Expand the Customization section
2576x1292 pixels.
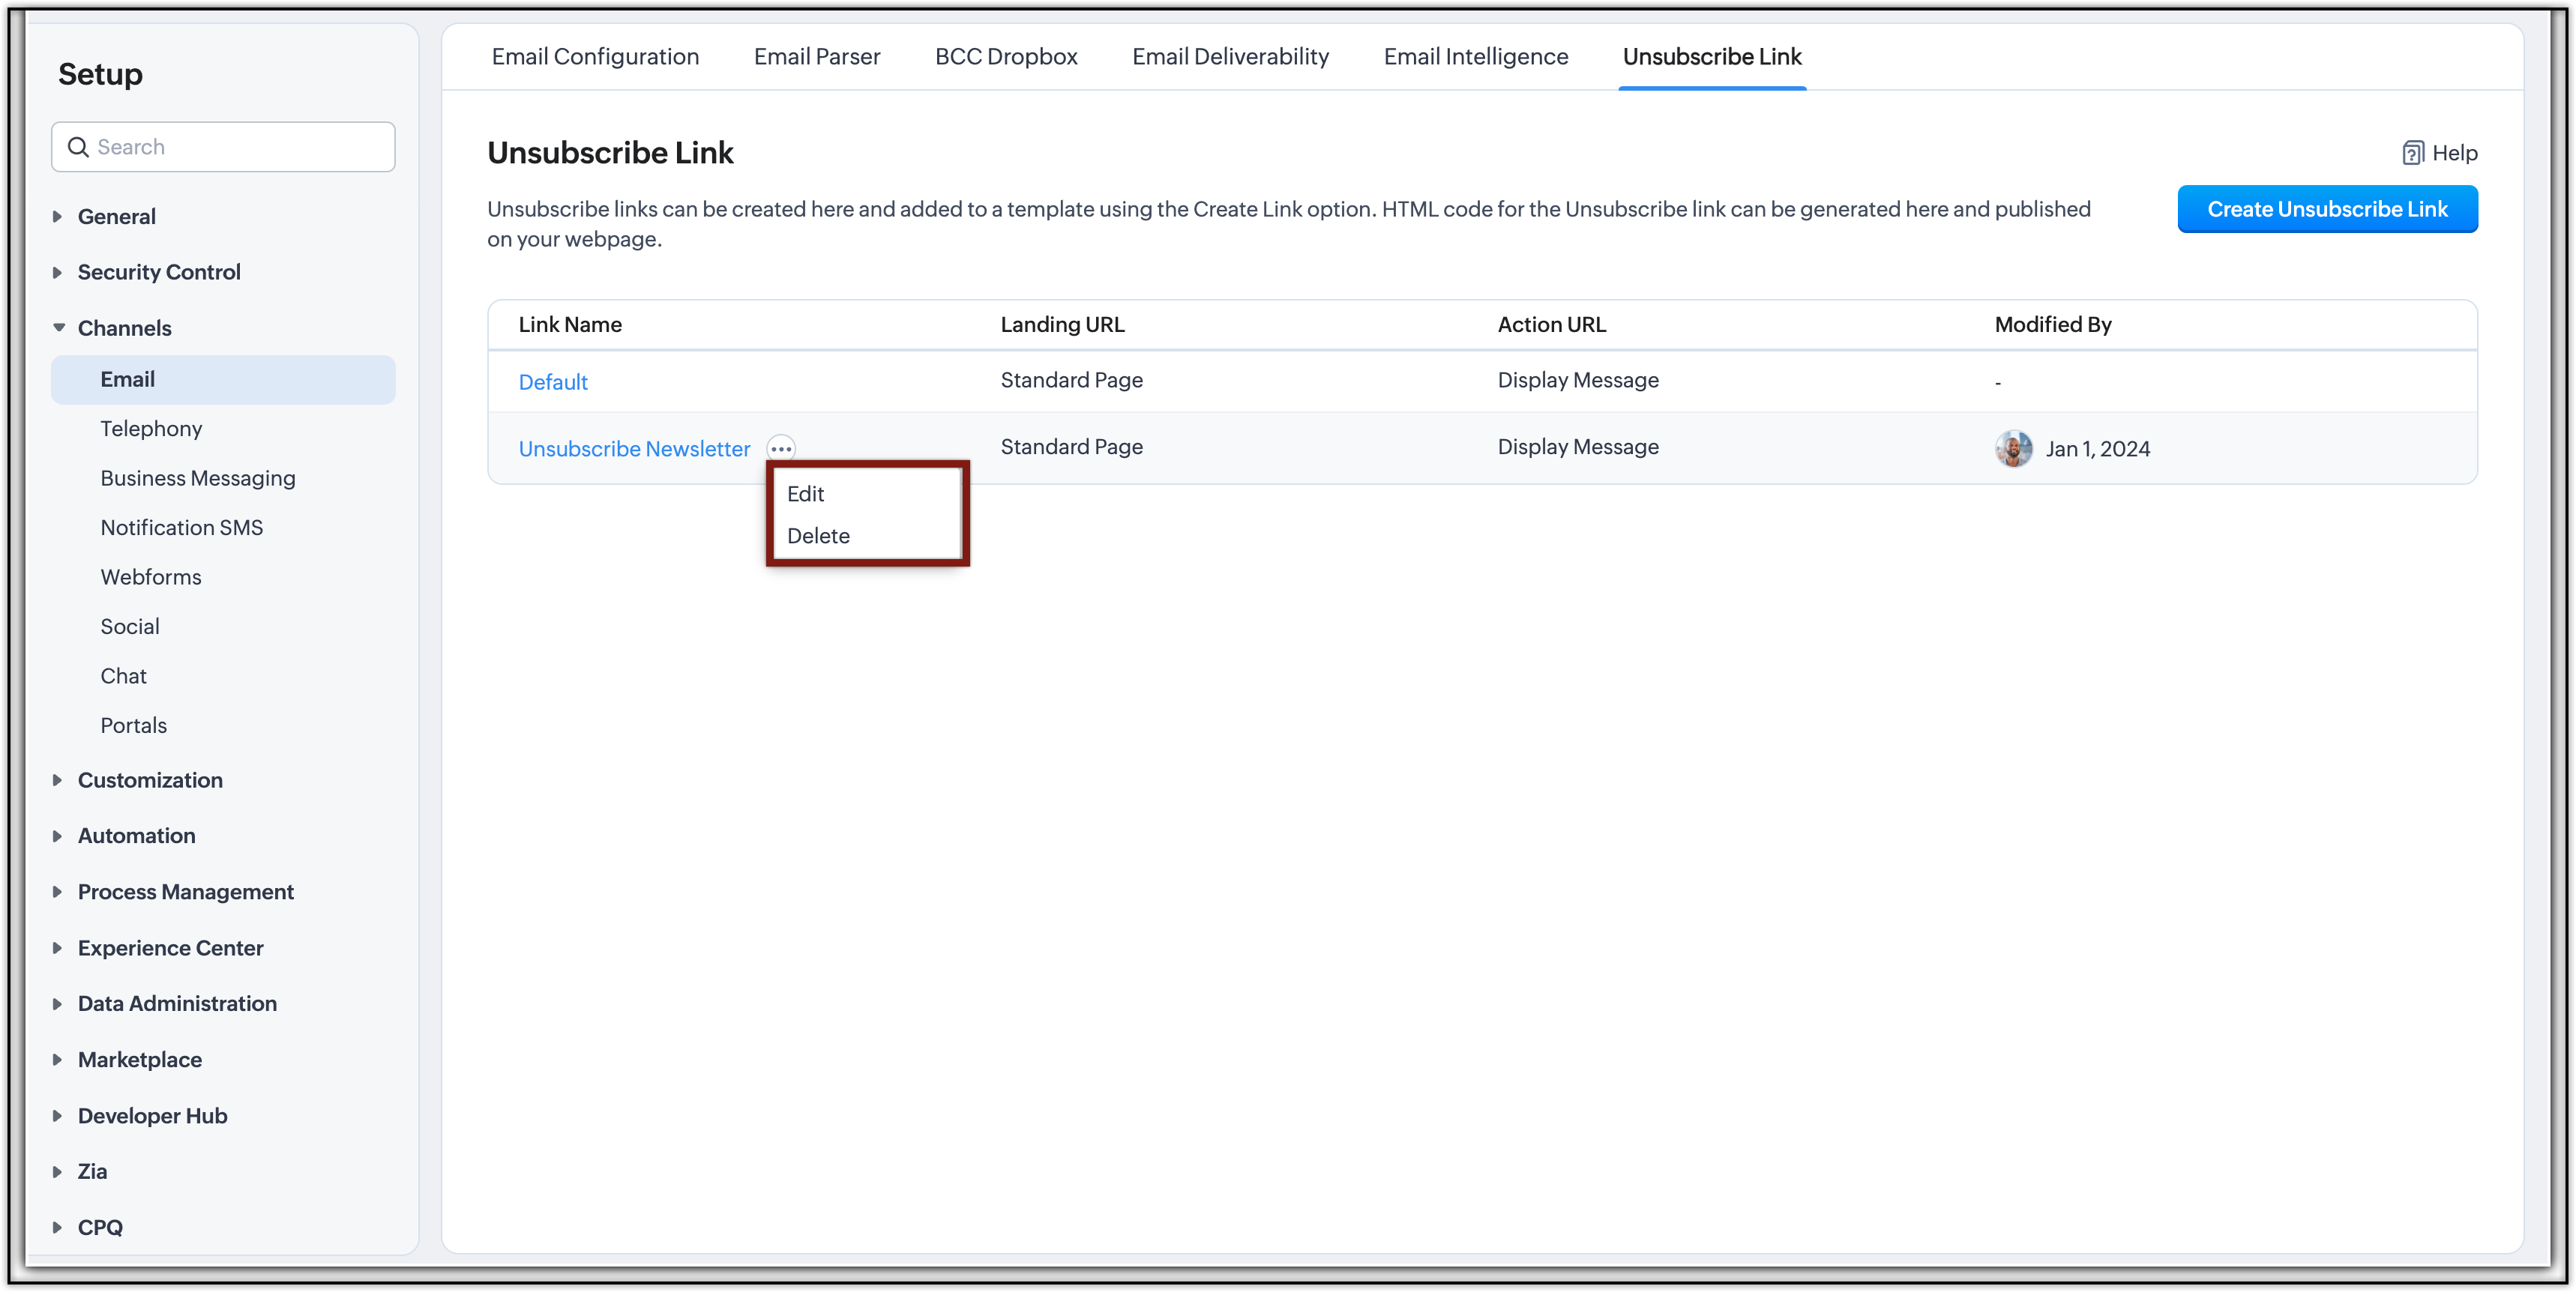point(57,780)
